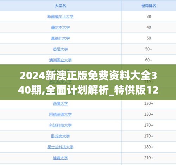Select the 210+ ranking cell
This screenshot has width=176, height=165.
pyautogui.click(x=149, y=158)
